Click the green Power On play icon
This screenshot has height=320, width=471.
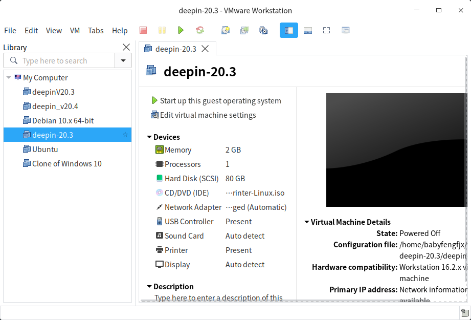[x=181, y=31]
